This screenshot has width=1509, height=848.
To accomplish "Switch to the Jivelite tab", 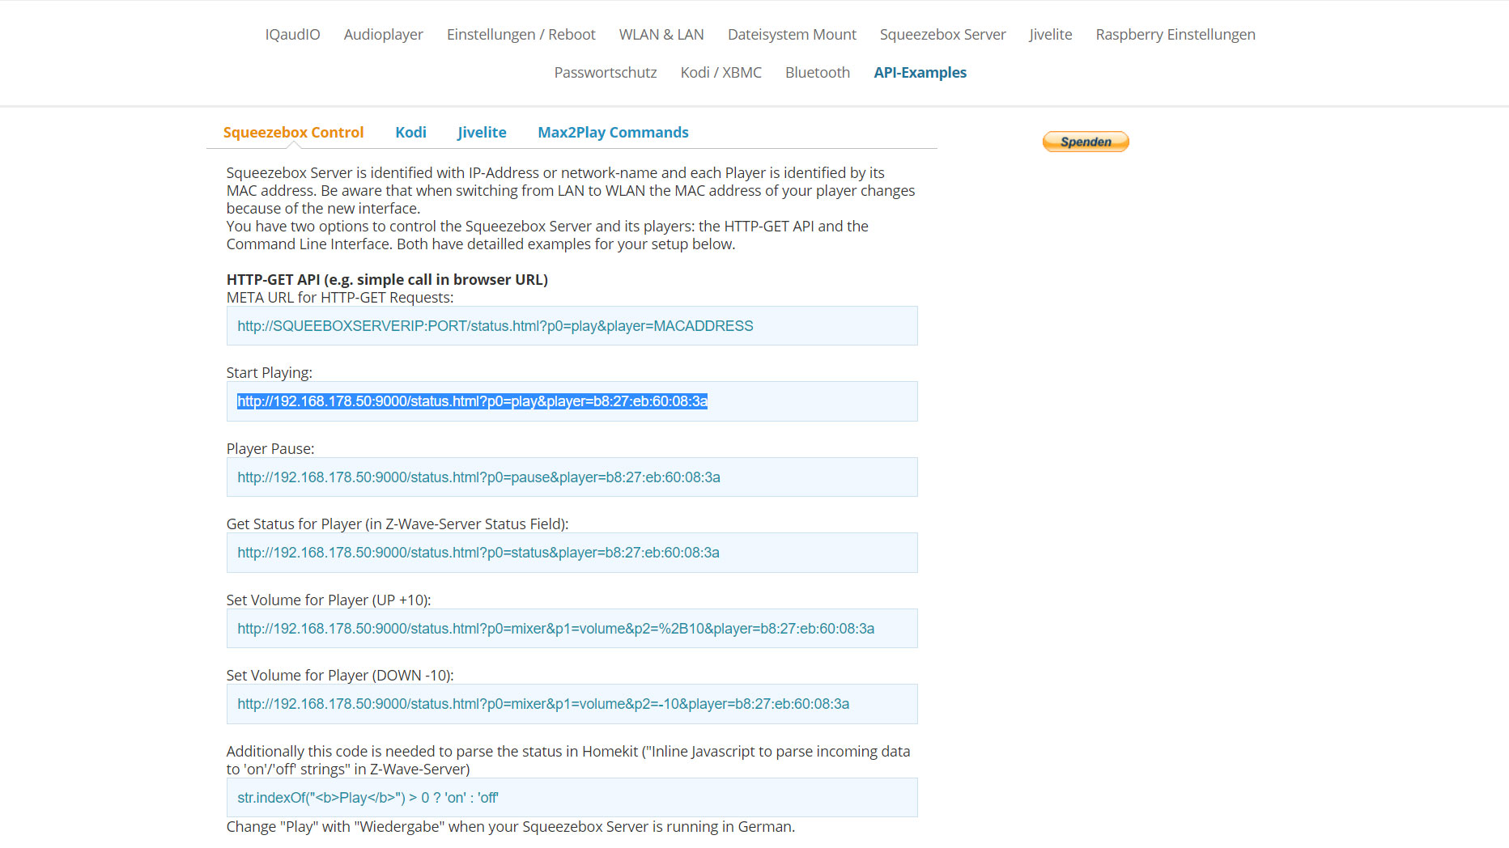I will point(482,132).
